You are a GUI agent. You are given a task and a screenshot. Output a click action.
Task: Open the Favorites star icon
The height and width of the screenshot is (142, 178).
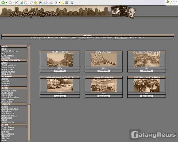point(36,2)
